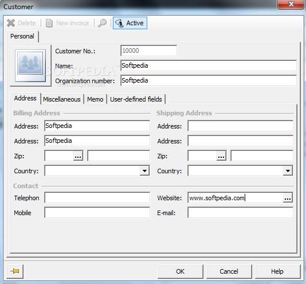Click the shipping city field beside Zip

pos(262,156)
